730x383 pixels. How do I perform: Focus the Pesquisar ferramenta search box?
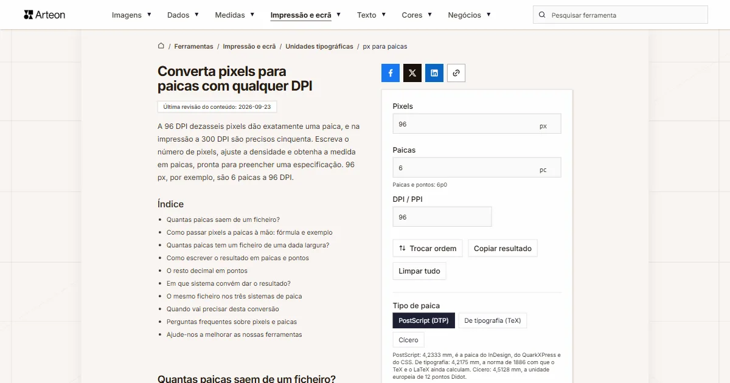[620, 15]
